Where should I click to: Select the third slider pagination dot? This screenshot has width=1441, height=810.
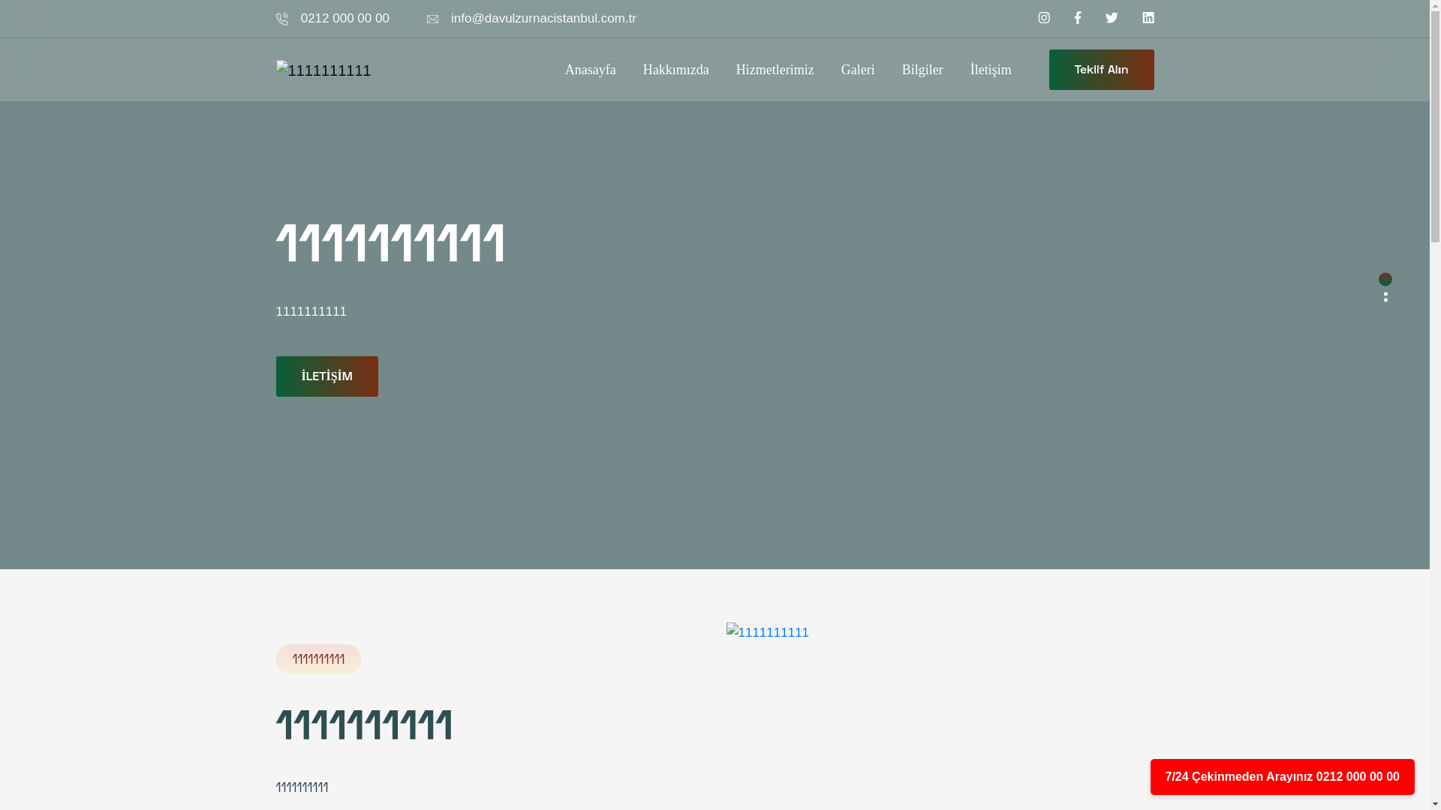pos(1385,300)
